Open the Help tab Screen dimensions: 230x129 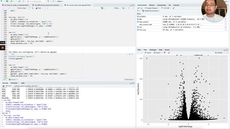(161, 50)
